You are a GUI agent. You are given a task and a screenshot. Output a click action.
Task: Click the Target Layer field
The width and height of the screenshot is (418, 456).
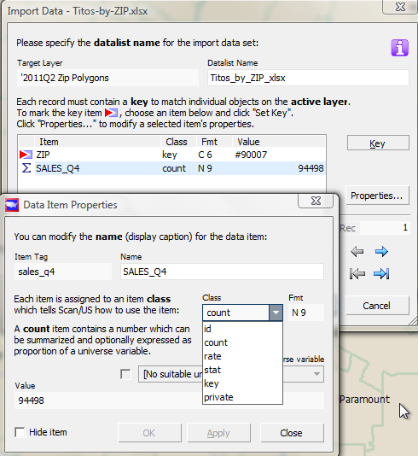(107, 78)
